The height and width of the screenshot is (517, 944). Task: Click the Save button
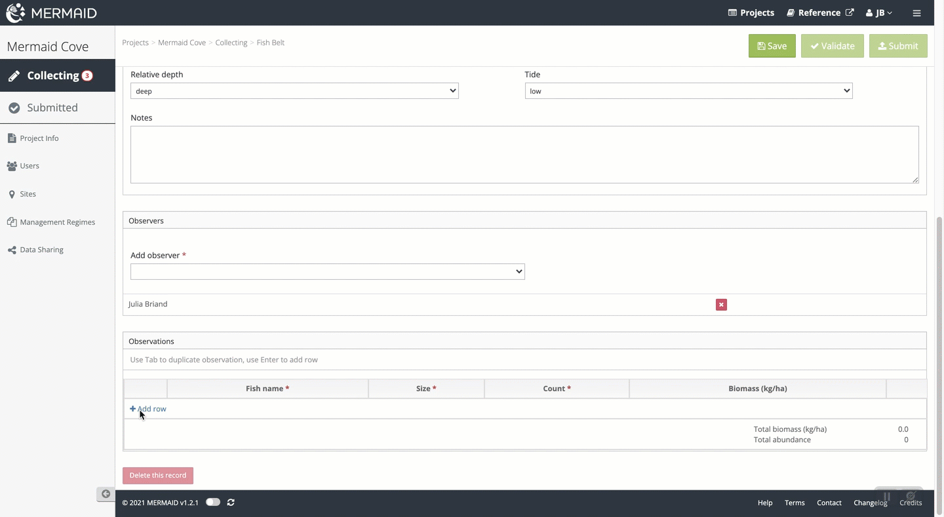click(x=772, y=46)
